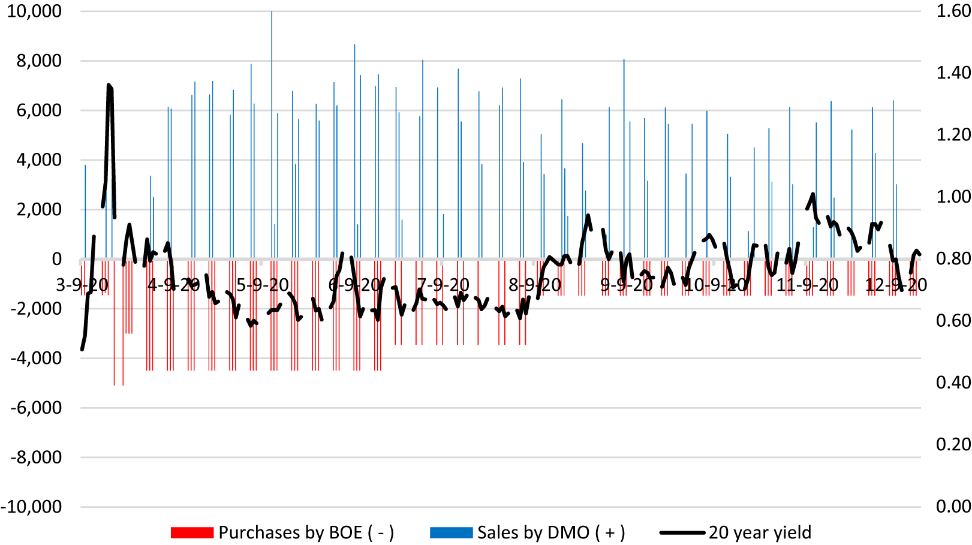972x545 pixels.
Task: Select the 'Purchases by BOE ( - )' legend label
Action: click(x=306, y=532)
